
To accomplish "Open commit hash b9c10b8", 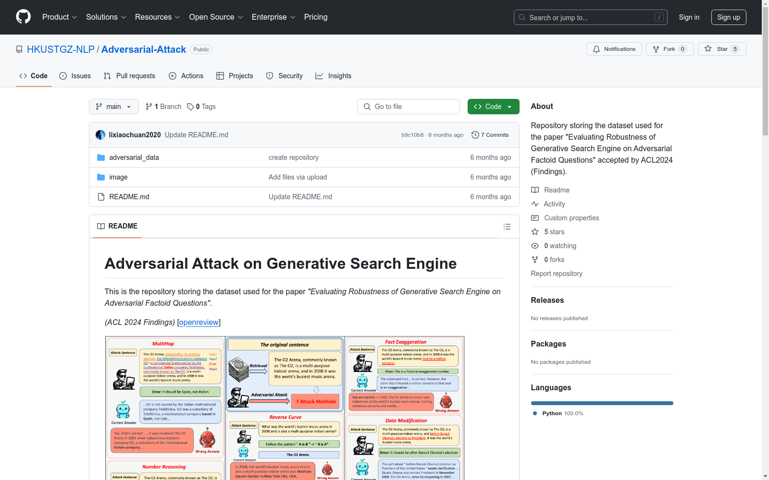I will tap(412, 135).
